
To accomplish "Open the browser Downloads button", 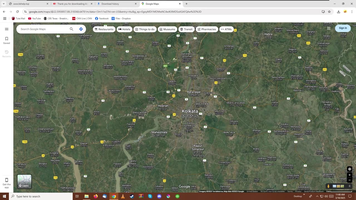I will tap(338, 12).
